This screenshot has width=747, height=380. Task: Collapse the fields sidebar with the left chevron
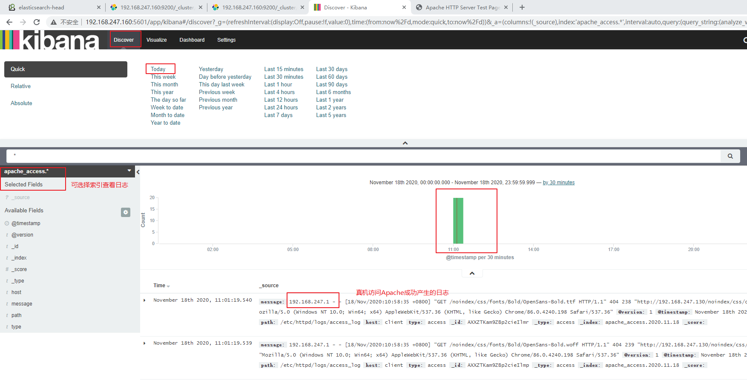[x=138, y=172]
